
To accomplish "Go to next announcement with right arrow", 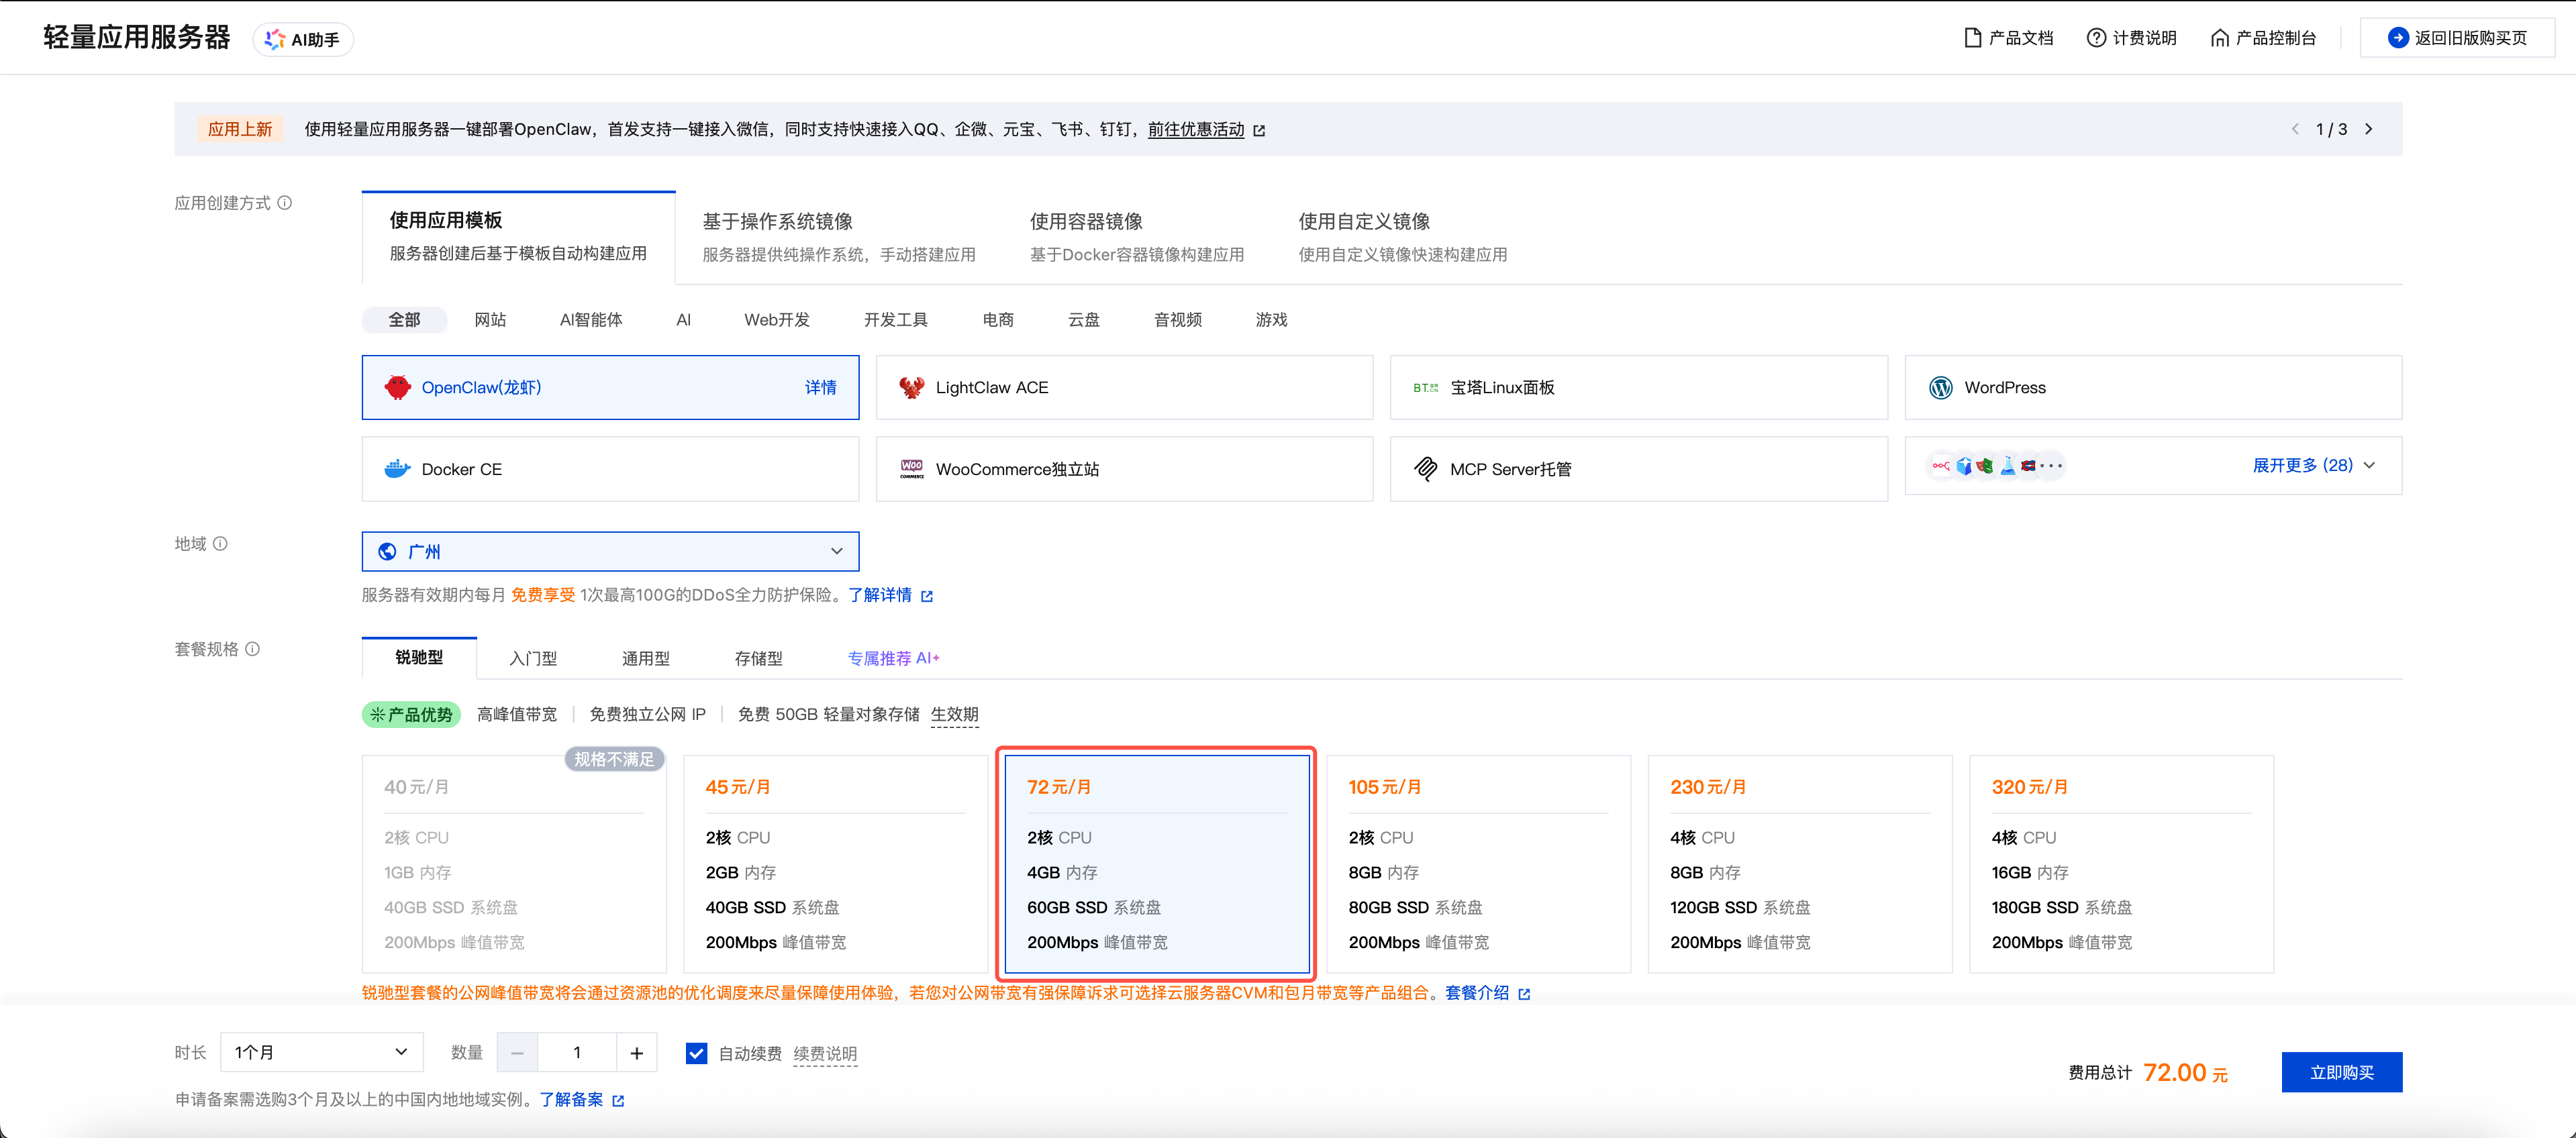I will pos(2368,129).
